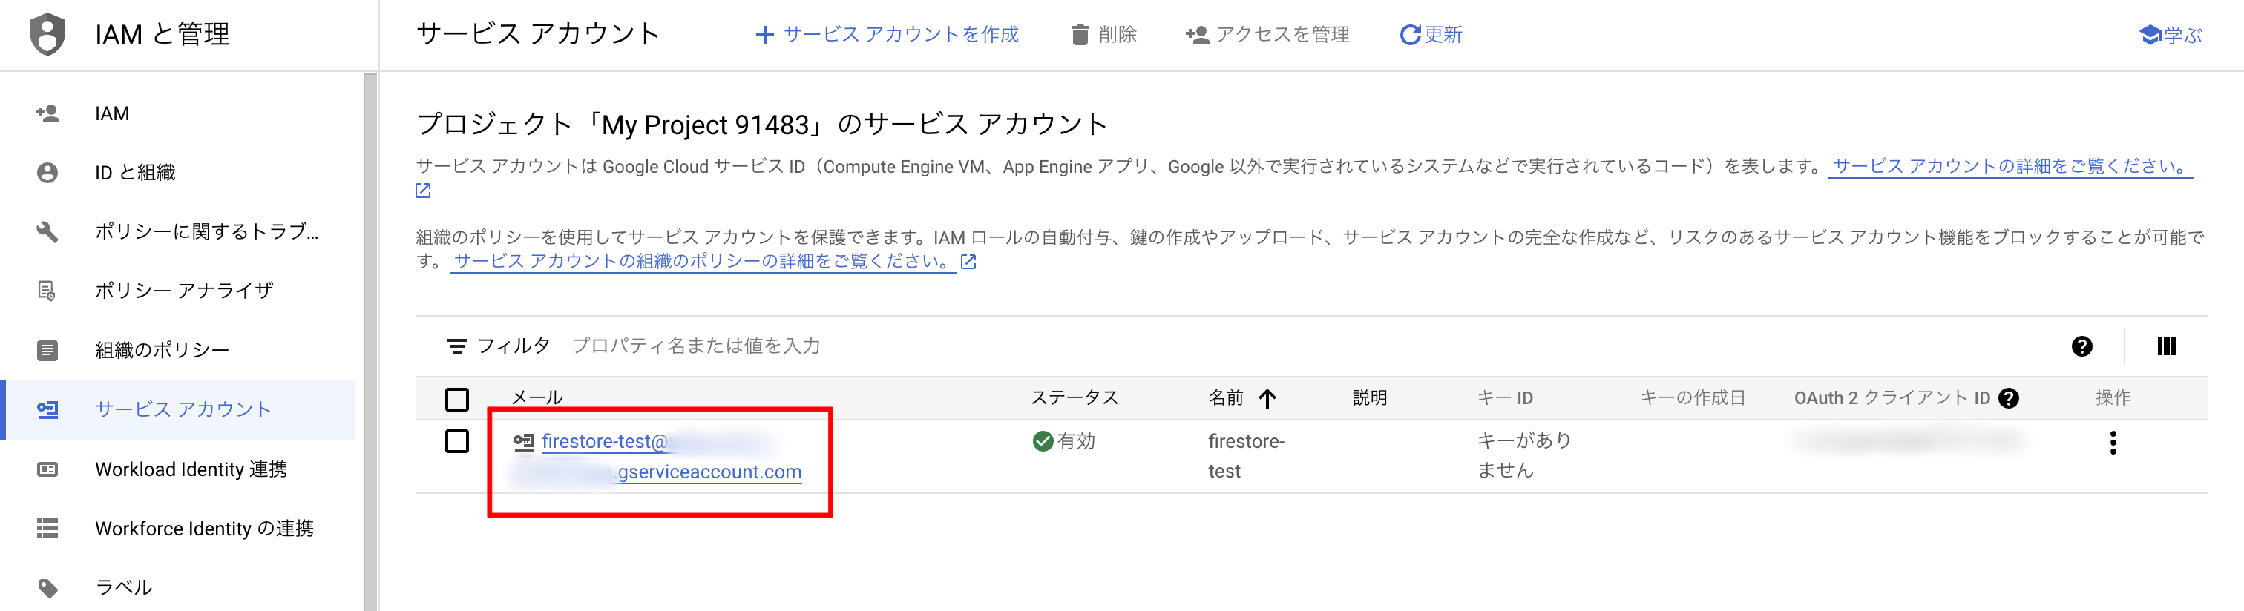Click the Workload Identity card icon
Screen dimensions: 2244x611
47,469
